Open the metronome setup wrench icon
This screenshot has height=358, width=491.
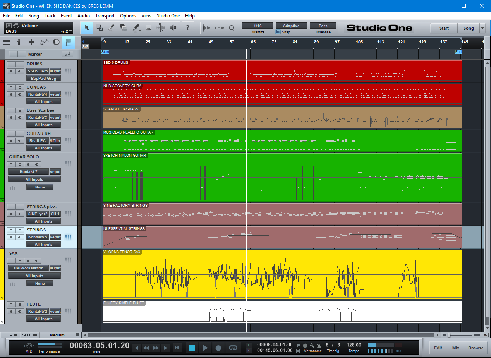312,346
